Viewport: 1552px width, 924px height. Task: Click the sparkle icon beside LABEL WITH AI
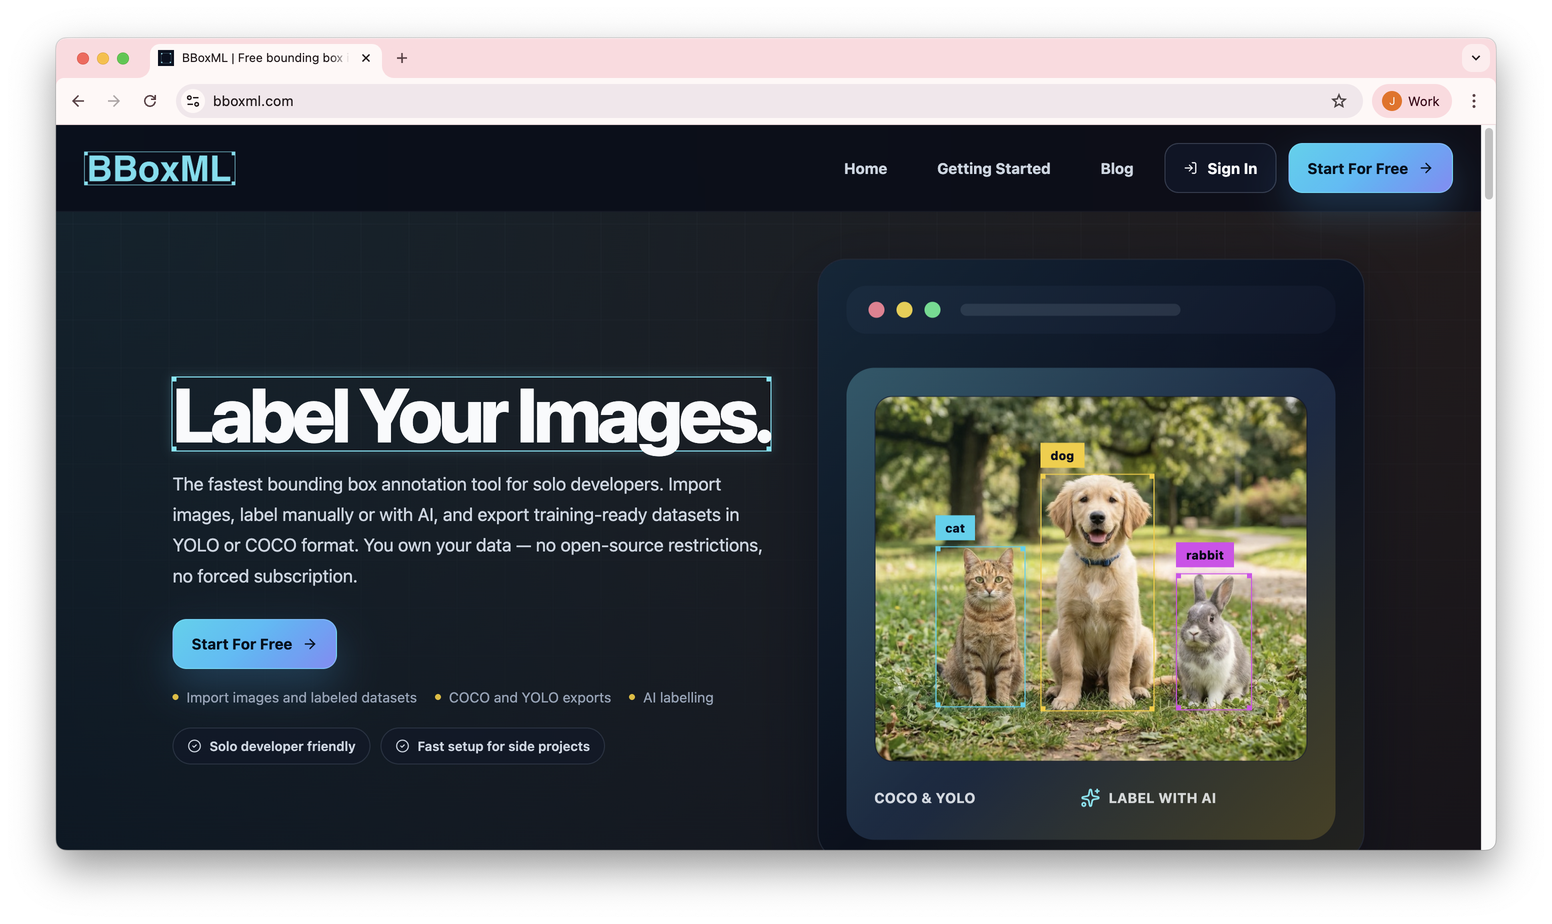(1089, 797)
